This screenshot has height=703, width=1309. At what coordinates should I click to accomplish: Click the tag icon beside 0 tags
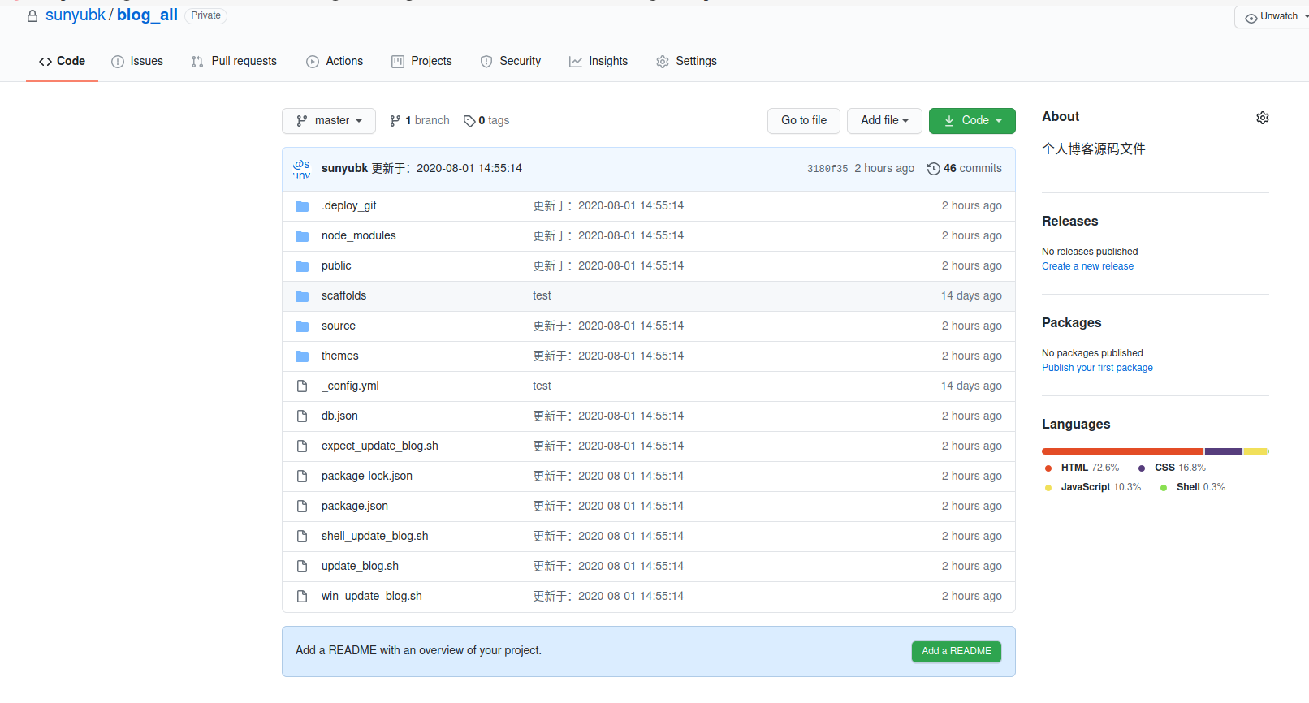pos(469,121)
